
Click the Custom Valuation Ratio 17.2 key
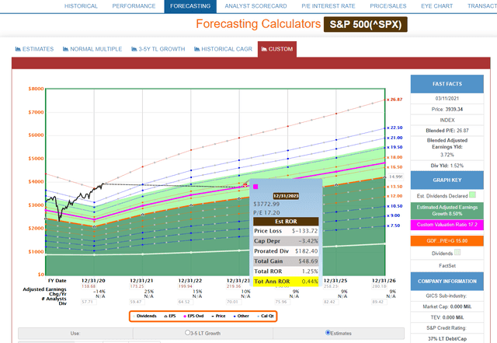(x=447, y=225)
